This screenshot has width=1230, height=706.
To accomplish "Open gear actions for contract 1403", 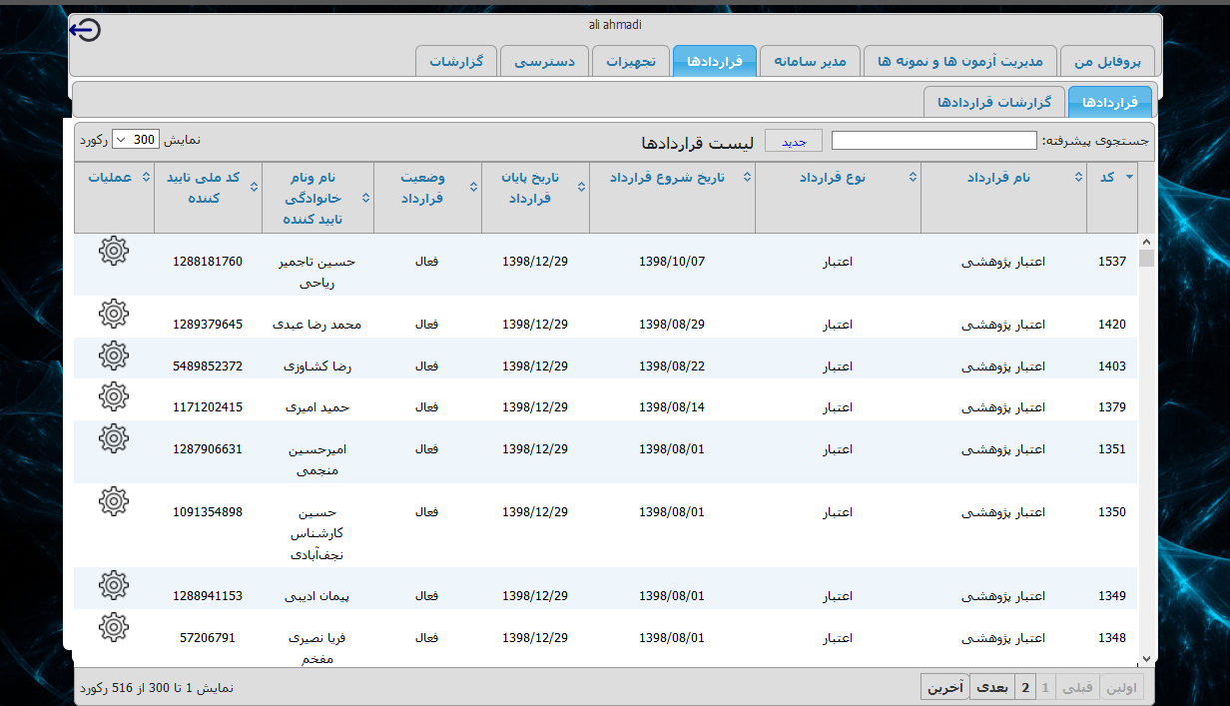I will [114, 355].
